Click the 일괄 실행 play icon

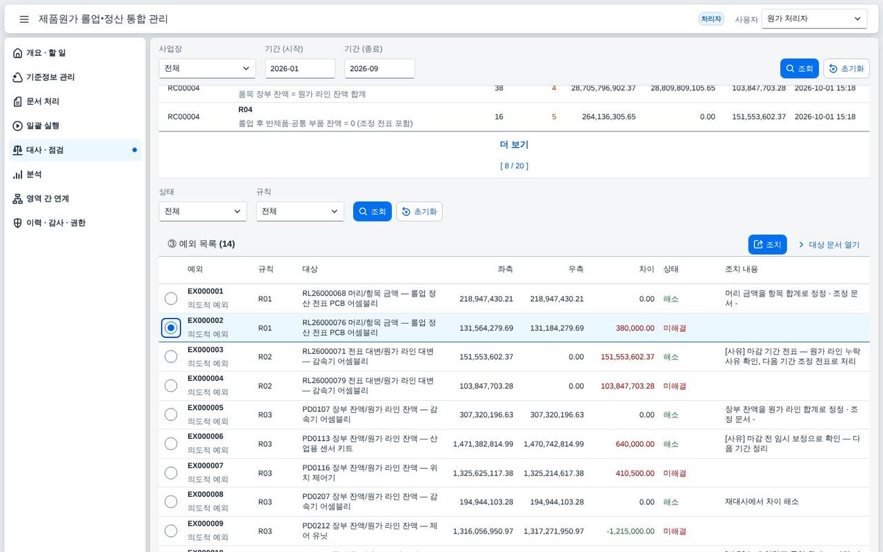(18, 126)
